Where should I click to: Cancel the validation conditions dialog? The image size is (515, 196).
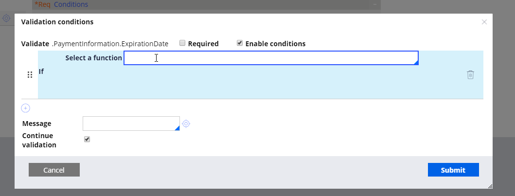54,170
